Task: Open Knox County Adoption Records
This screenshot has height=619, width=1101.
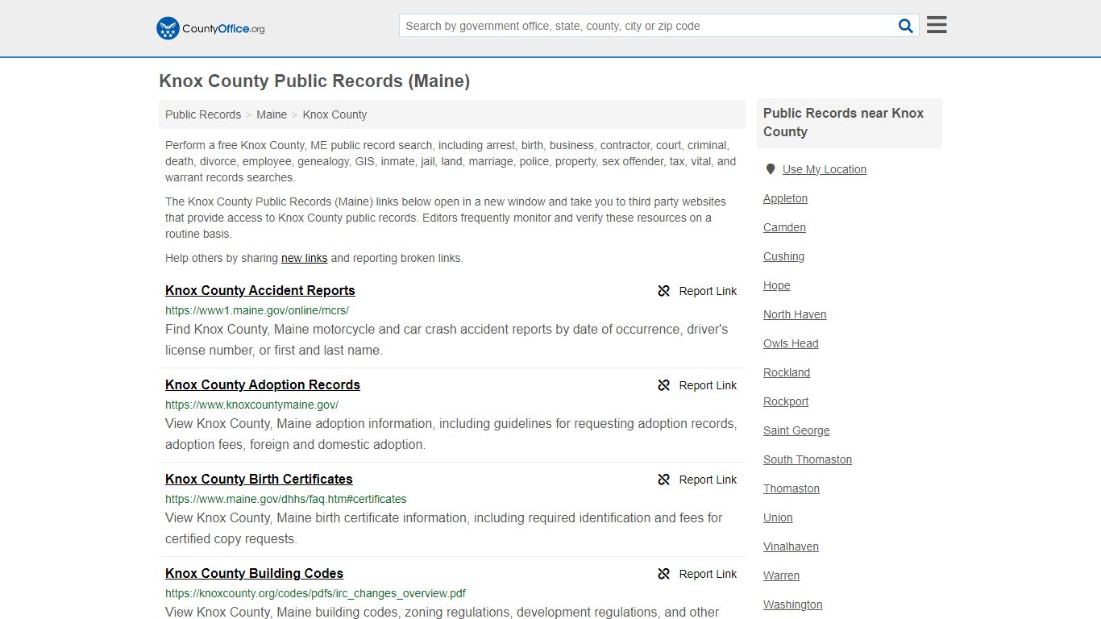Action: 263,384
